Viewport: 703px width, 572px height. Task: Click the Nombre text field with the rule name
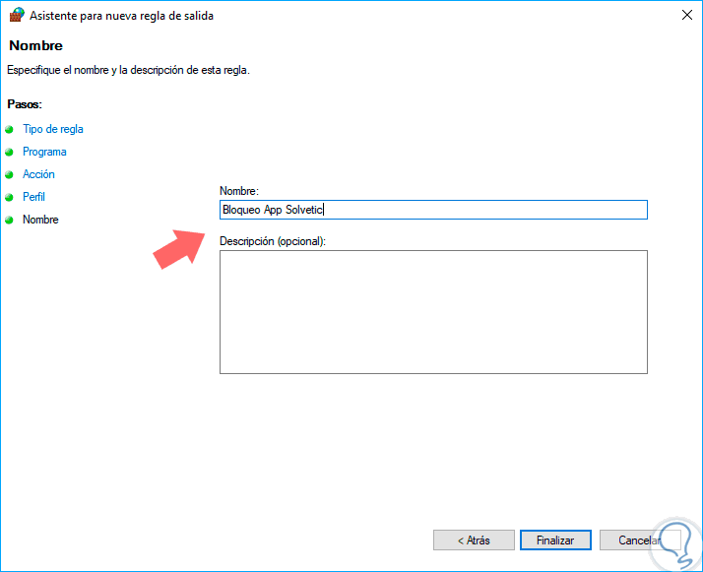(433, 210)
